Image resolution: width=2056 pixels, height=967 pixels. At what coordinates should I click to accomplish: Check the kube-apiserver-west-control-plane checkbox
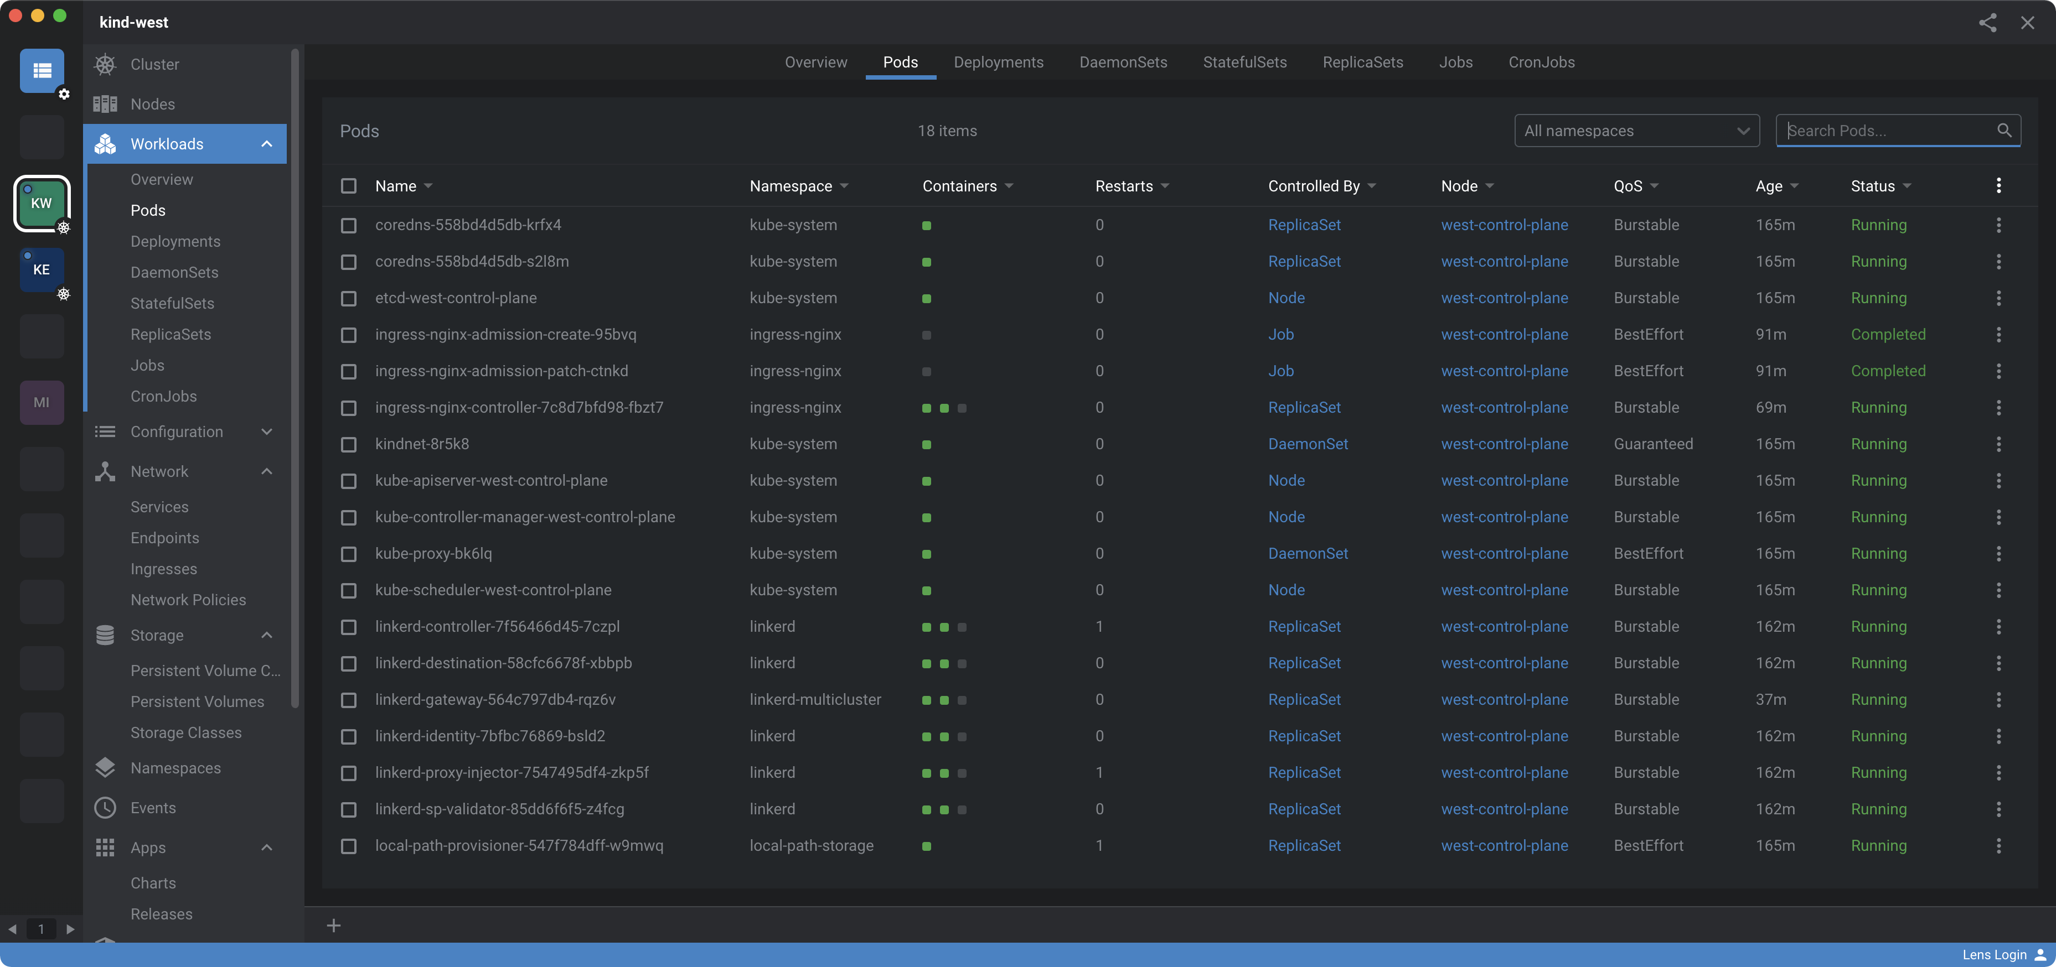[x=349, y=481]
